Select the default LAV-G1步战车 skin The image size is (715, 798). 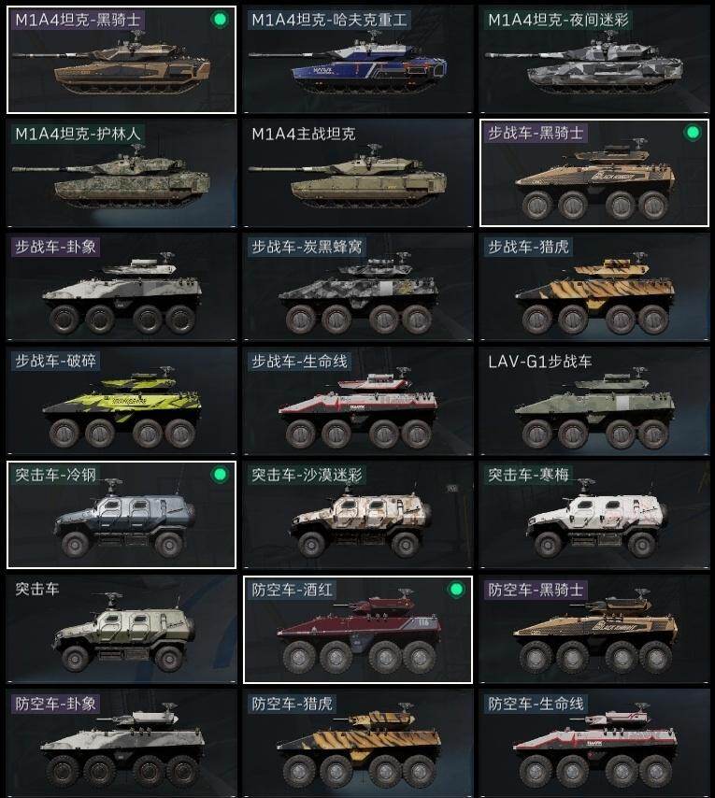coord(594,401)
